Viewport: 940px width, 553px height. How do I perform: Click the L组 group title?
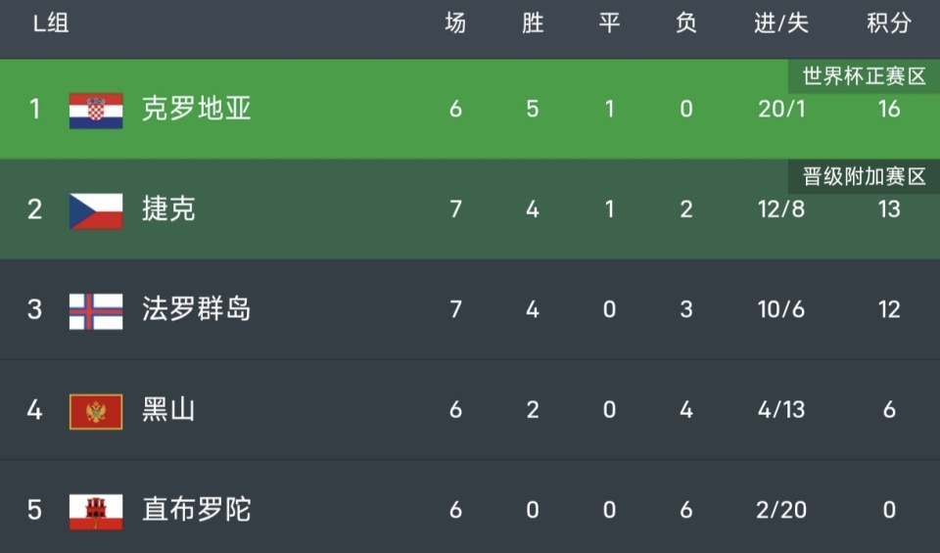click(x=51, y=23)
